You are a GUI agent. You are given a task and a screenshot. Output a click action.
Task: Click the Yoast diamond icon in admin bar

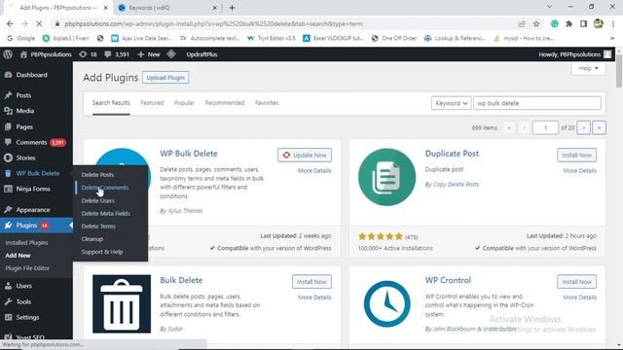[171, 54]
